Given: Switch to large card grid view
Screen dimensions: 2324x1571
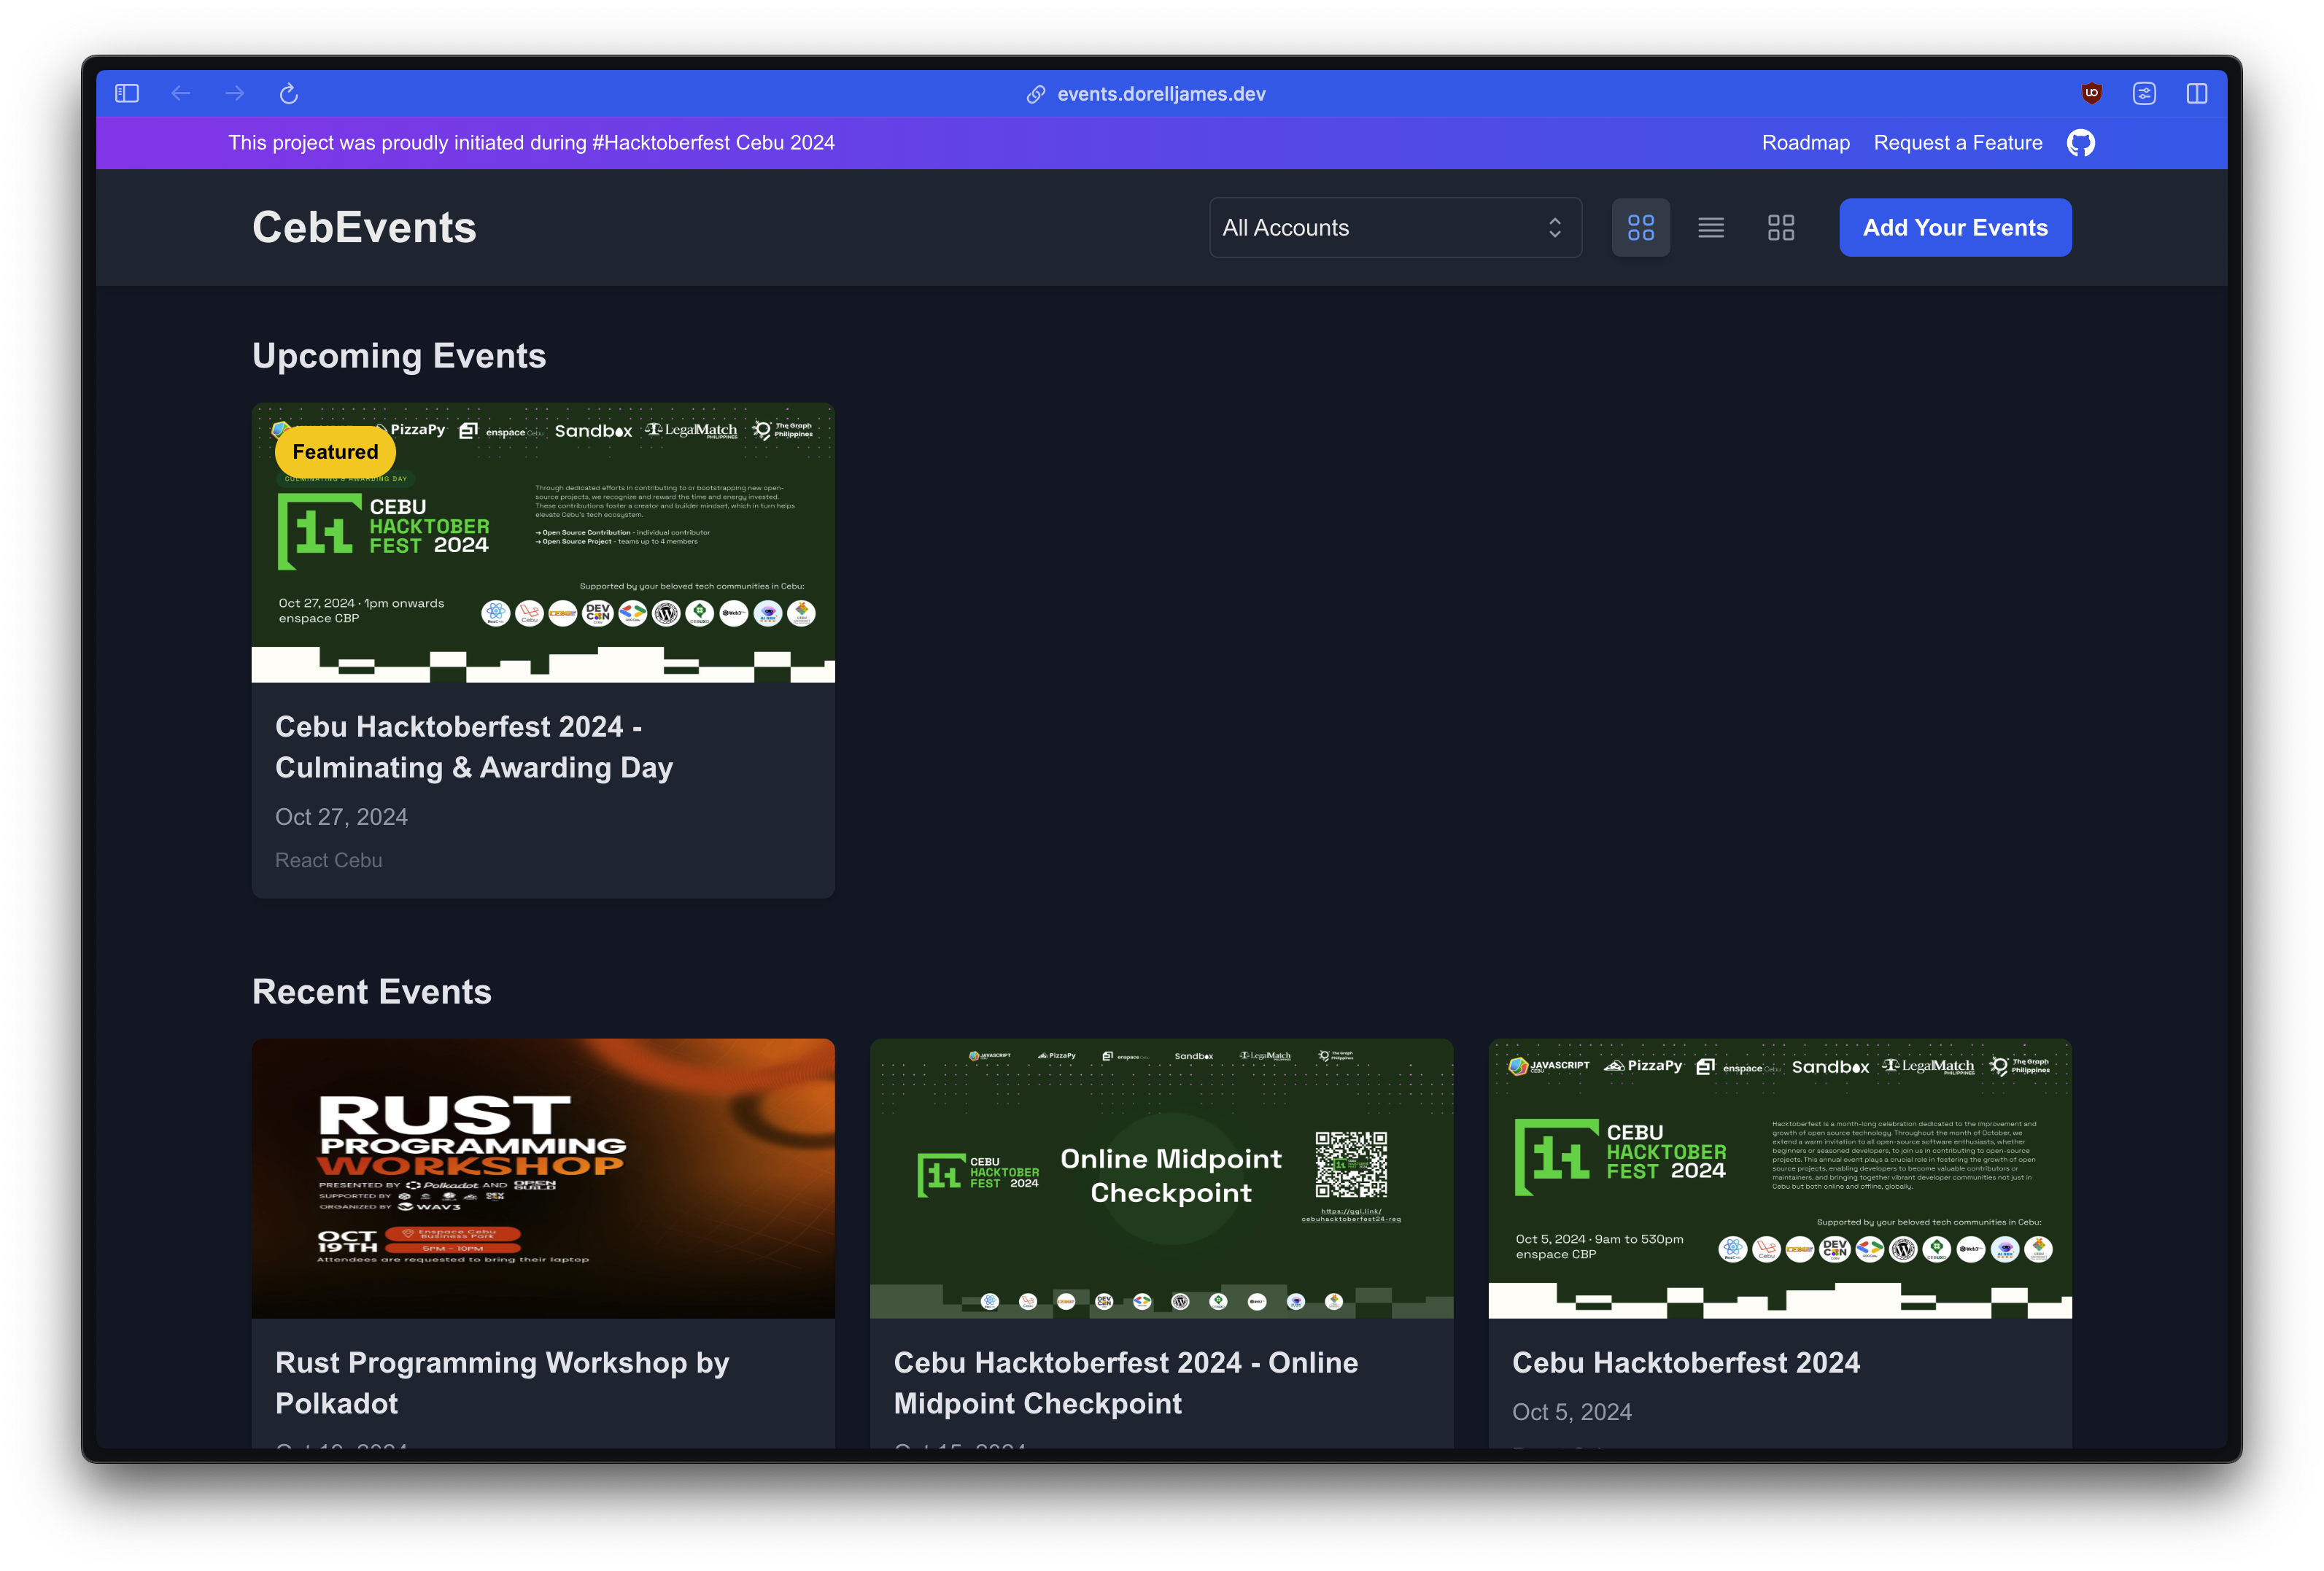Looking at the screenshot, I should pyautogui.click(x=1640, y=228).
